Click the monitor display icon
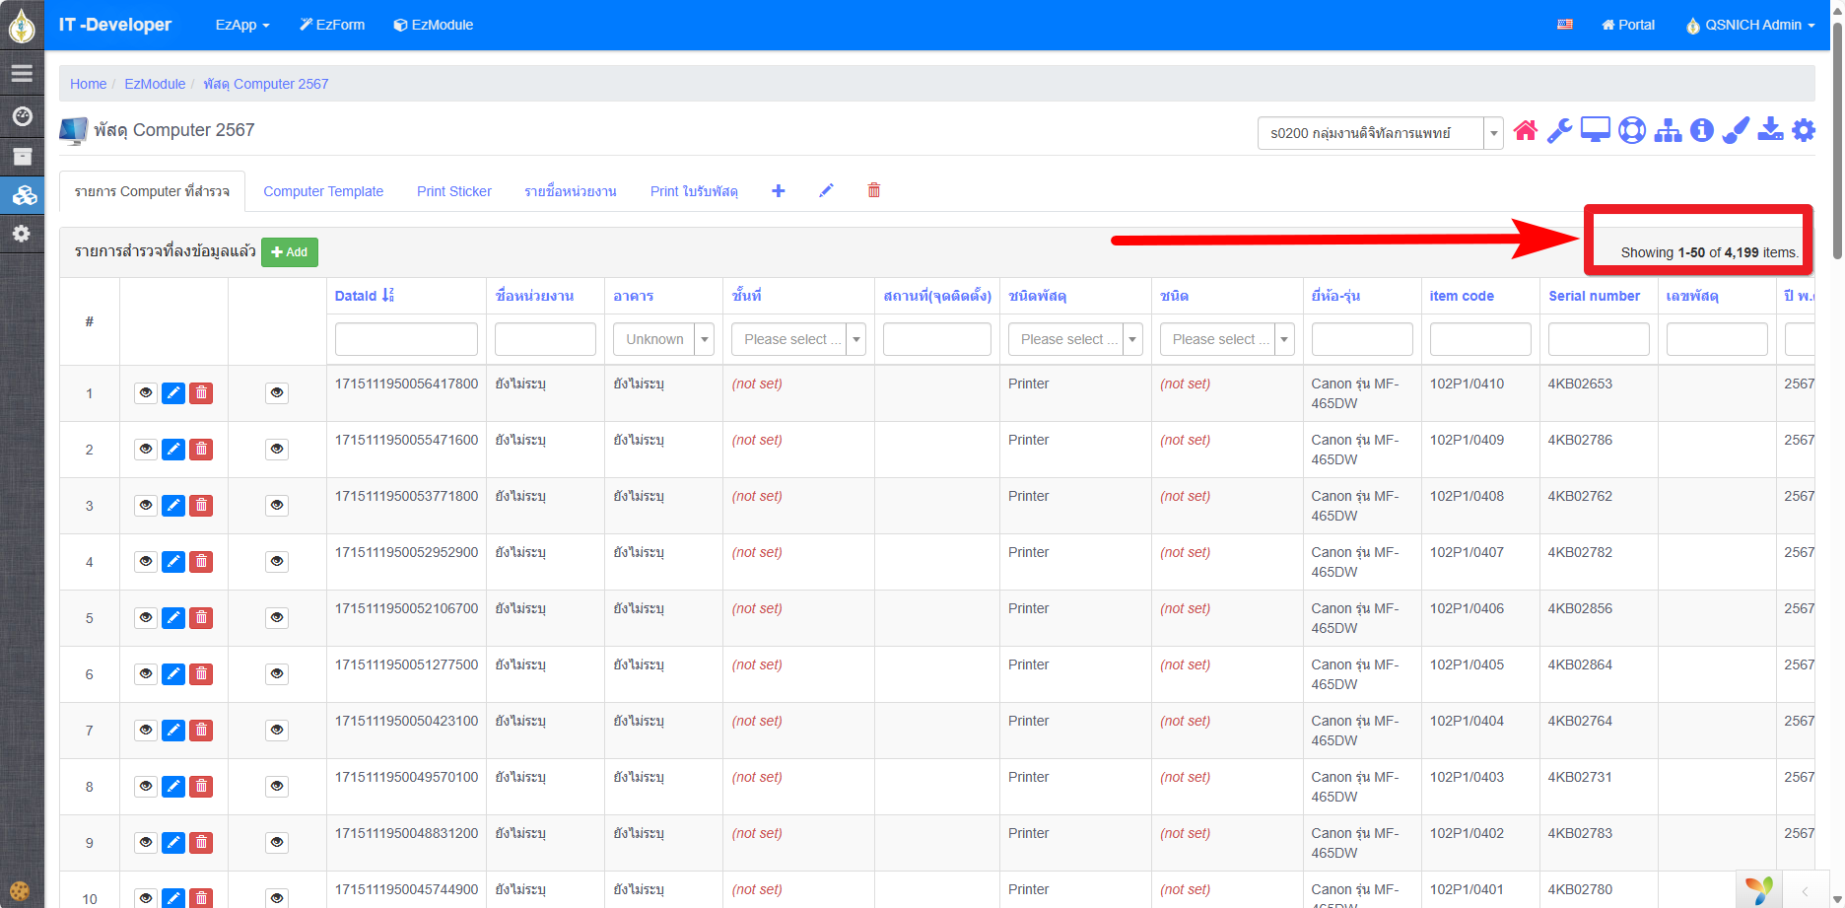Screen dimensions: 1845x908 click(1595, 130)
